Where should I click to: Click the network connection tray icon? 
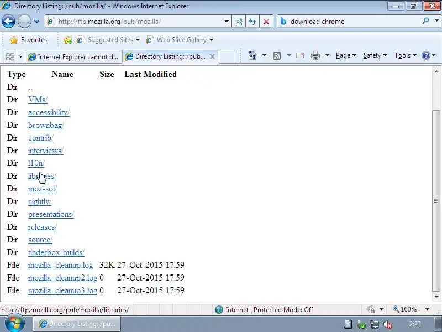pos(375,324)
